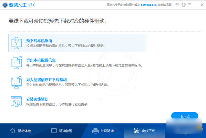The image size is (206, 138).
Task: Switch to the 驱动管理 tab
Action: click(x=62, y=131)
